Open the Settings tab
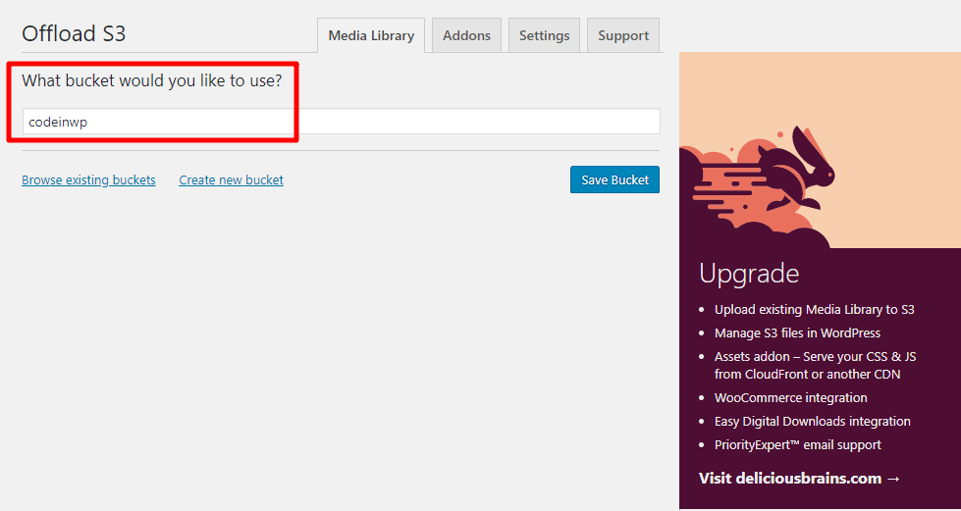The width and height of the screenshot is (961, 511). (x=544, y=35)
